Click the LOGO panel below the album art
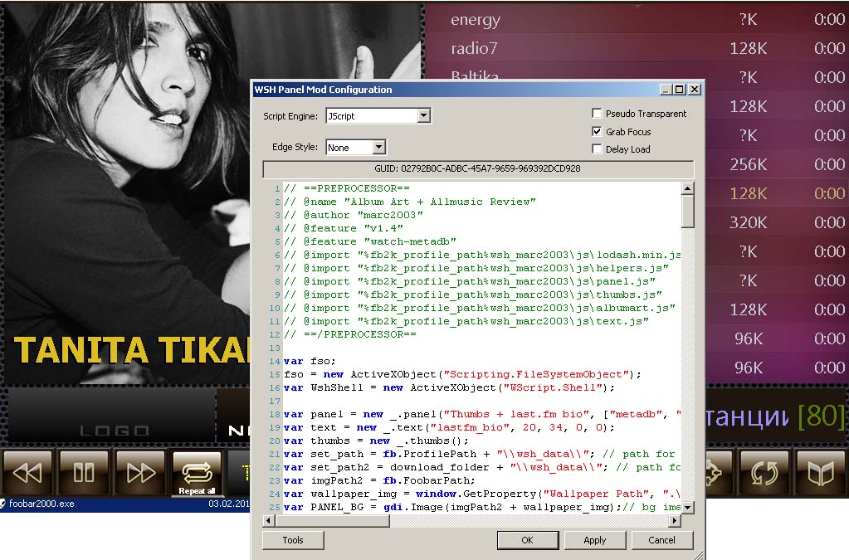 pos(114,419)
